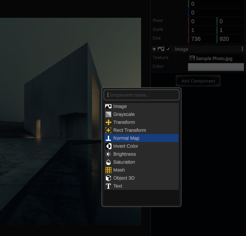Click the Sample Photo.jpg texture thumbnail
Viewport: 246px width, 236px height.
(192, 59)
